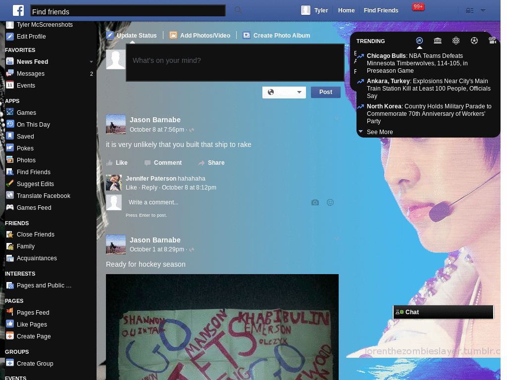Viewport: 507px width, 380px height.
Task: Click the Acquaintances icon
Action: [x=10, y=258]
